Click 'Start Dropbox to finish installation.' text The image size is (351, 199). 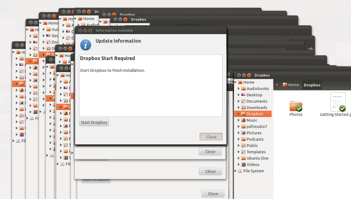[x=112, y=70]
